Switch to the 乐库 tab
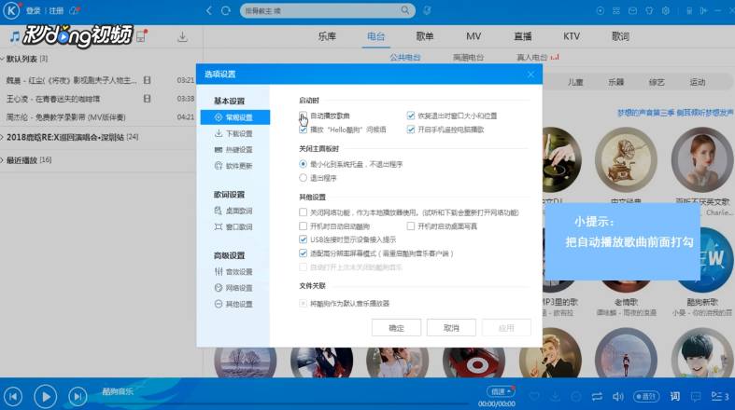735x410 pixels. pos(327,36)
